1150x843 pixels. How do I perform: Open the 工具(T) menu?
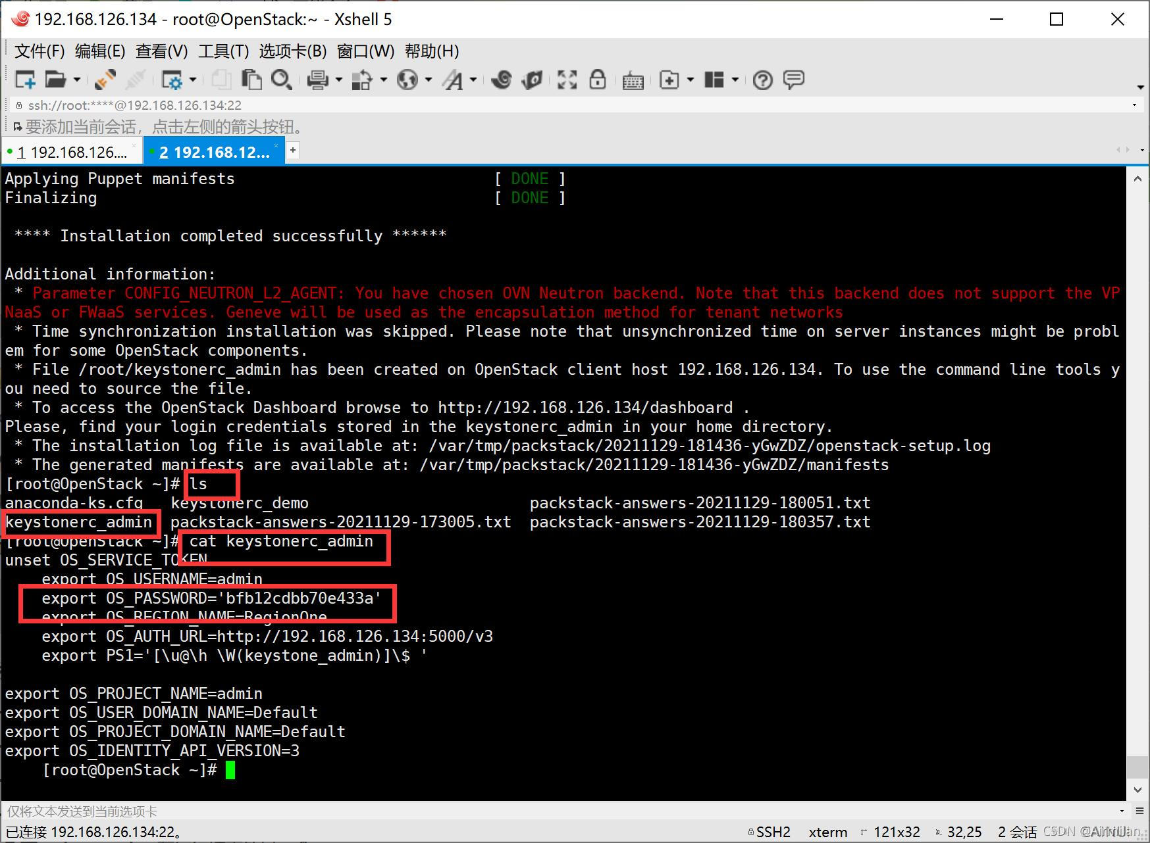224,51
